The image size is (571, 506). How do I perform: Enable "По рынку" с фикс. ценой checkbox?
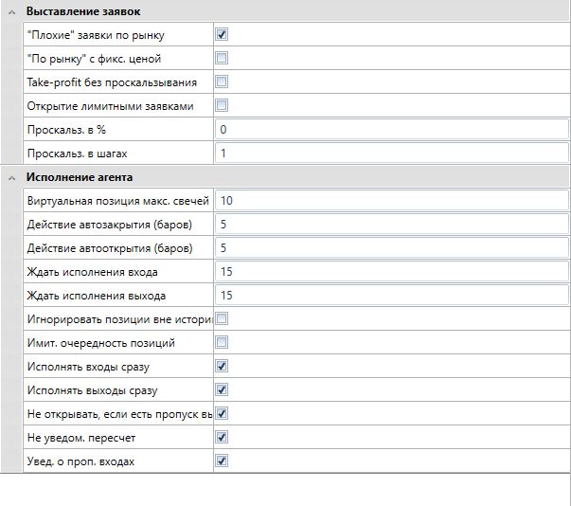coord(222,59)
